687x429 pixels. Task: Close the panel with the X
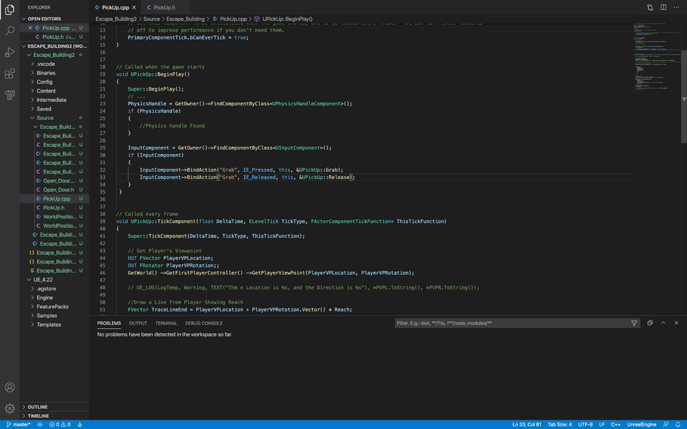(676, 322)
